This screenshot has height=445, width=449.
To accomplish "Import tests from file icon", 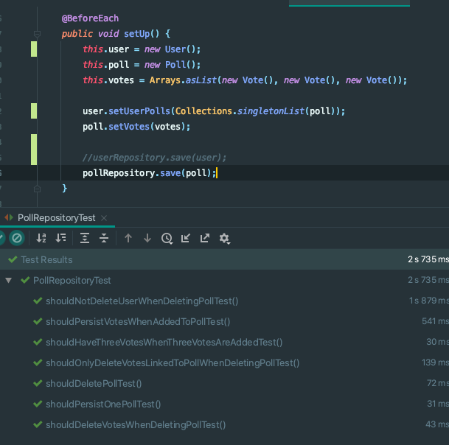I will (186, 238).
